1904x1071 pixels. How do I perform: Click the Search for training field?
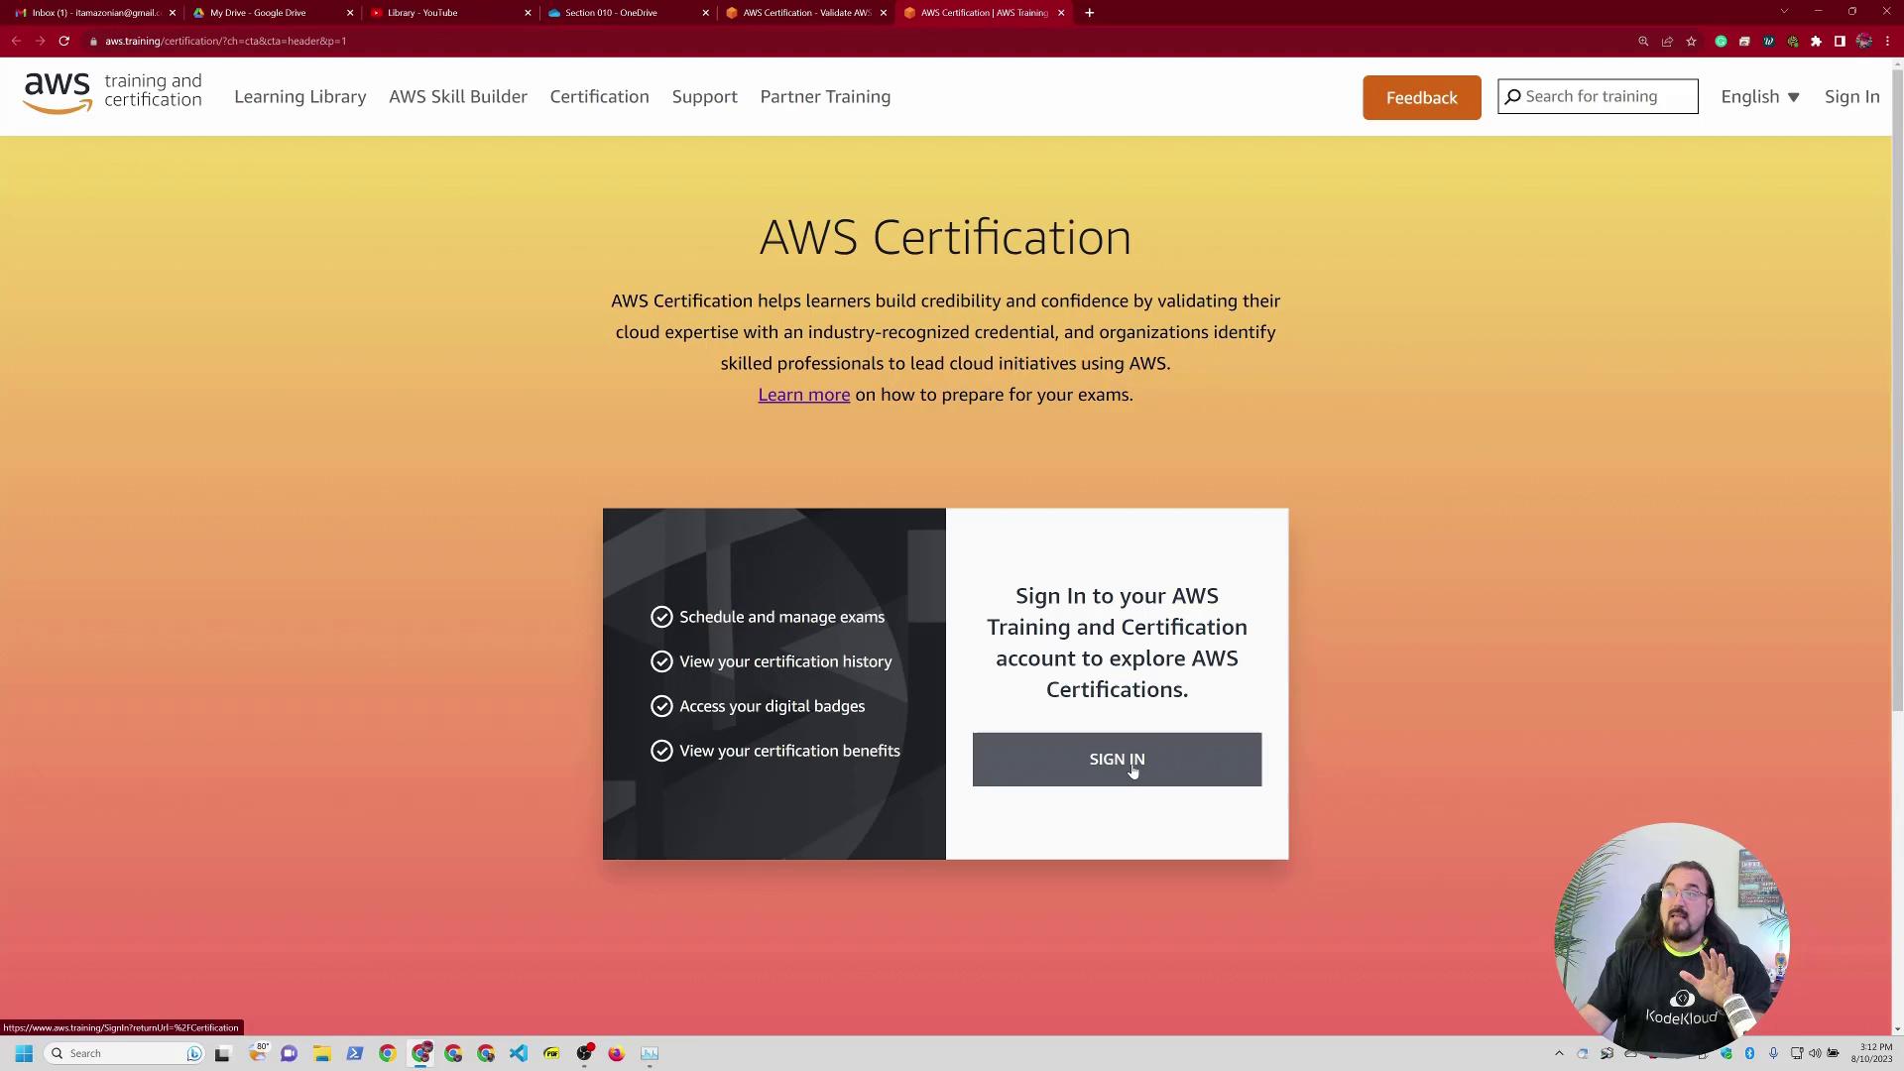1606,97
